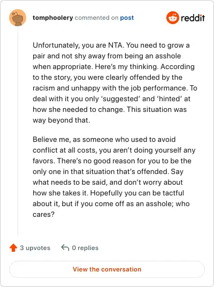Click the sentence 'This situation was way beyond that'
The height and width of the screenshot is (287, 214).
pos(110,115)
